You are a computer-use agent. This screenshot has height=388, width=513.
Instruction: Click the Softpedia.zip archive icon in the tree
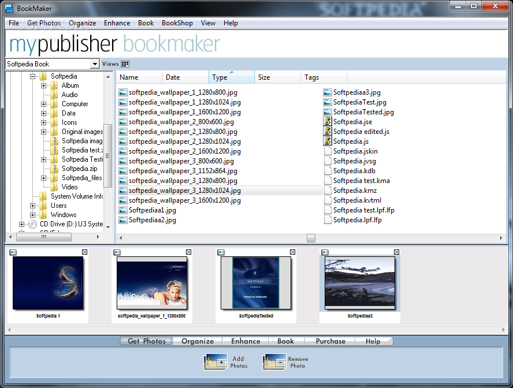click(x=54, y=169)
